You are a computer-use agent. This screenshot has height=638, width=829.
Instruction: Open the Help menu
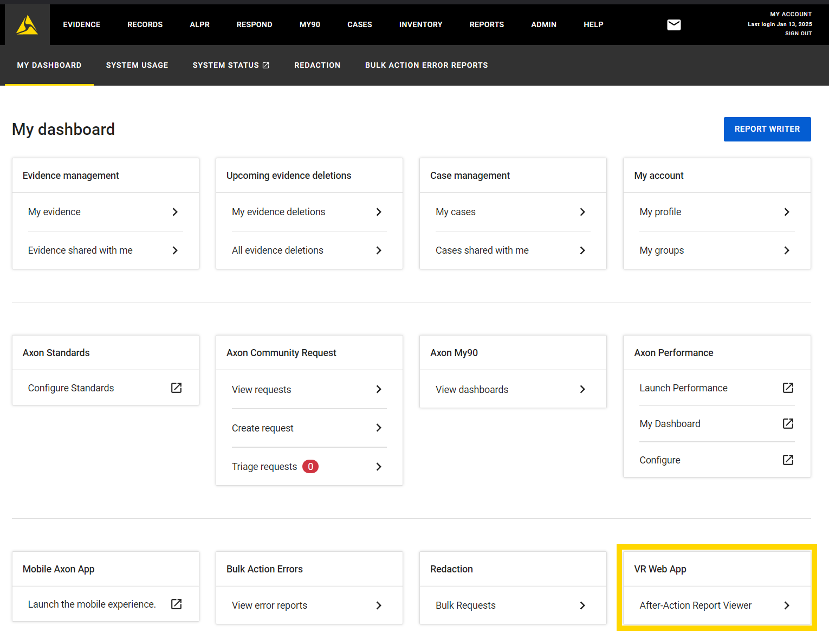(x=594, y=25)
